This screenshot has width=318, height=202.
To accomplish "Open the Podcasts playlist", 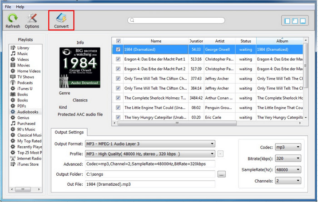I will click(x=25, y=83).
